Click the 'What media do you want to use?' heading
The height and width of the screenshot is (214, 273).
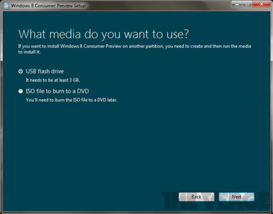[103, 34]
